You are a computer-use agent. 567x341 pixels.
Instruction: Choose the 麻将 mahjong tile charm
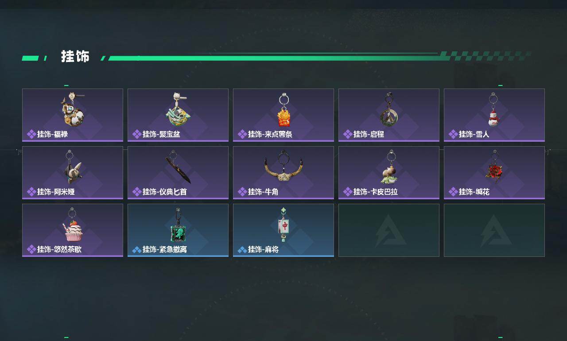pos(283,225)
